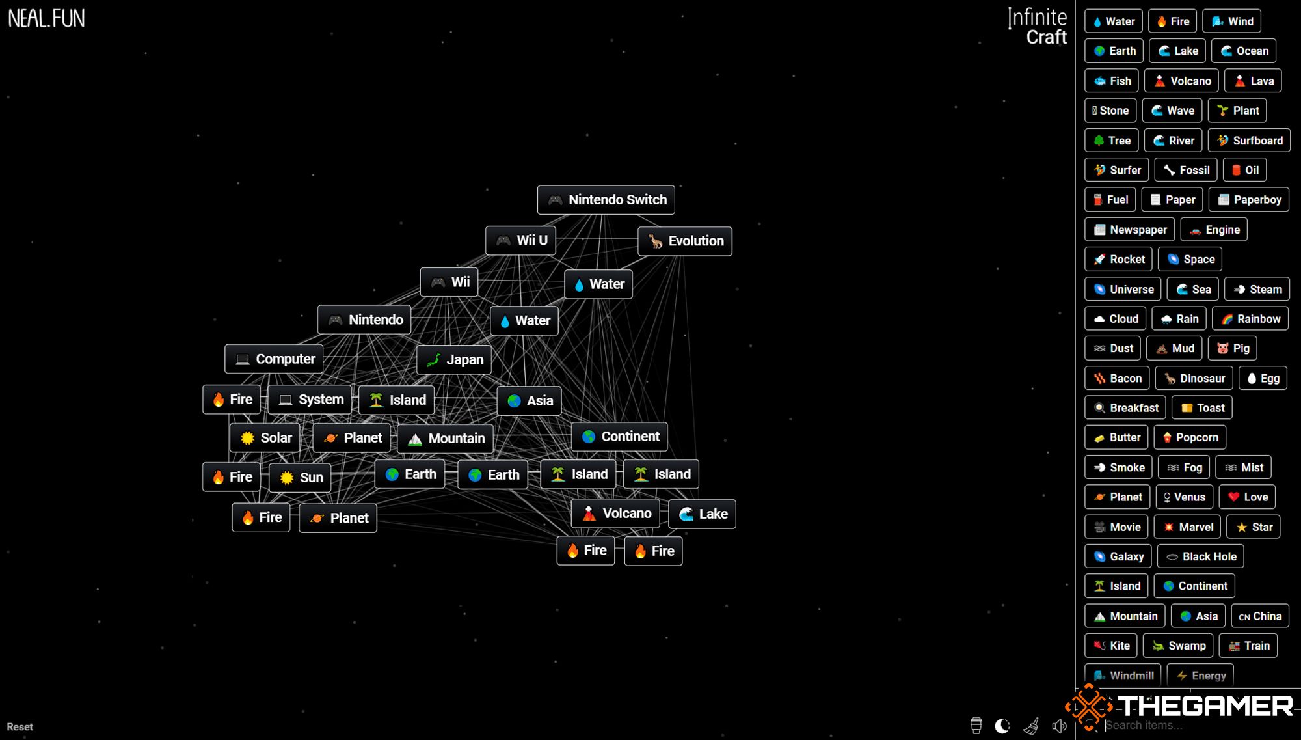Choose the Love item in sidebar
The width and height of the screenshot is (1301, 740).
click(1248, 497)
